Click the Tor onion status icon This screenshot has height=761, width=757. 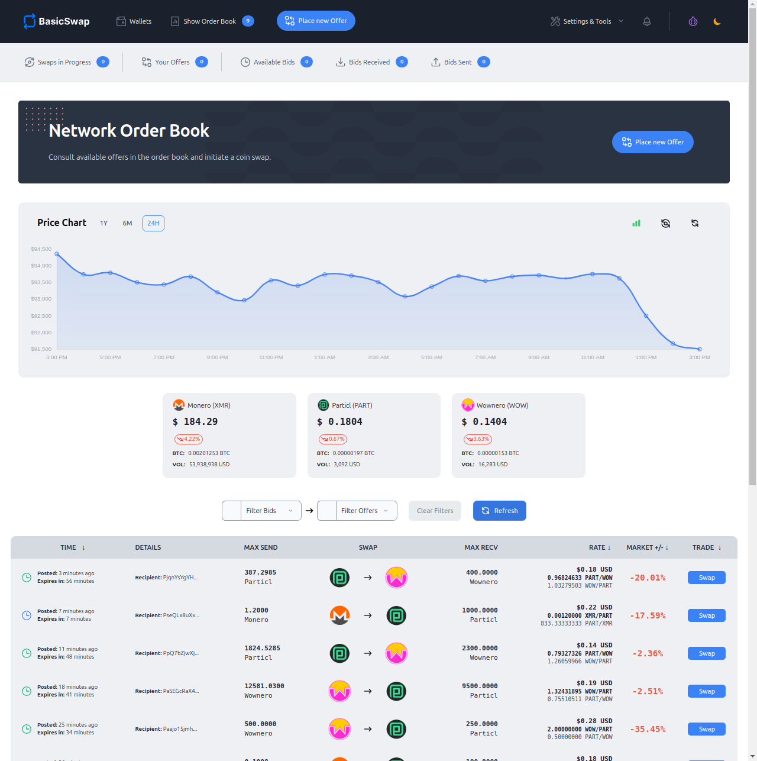693,21
